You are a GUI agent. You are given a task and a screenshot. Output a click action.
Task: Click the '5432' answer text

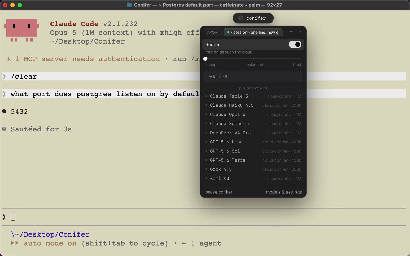(19, 111)
